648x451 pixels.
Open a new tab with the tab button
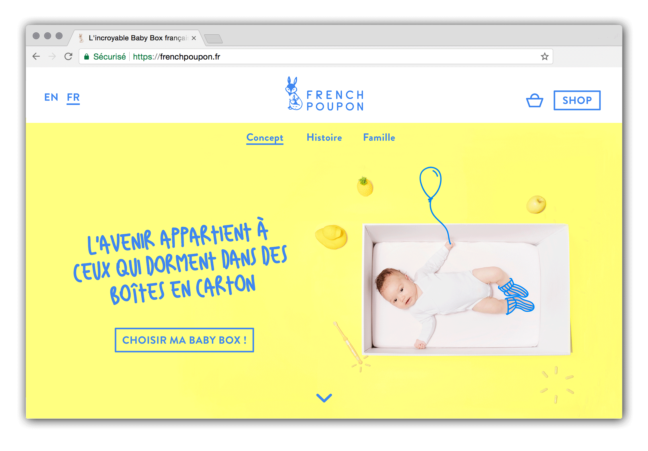coord(214,39)
